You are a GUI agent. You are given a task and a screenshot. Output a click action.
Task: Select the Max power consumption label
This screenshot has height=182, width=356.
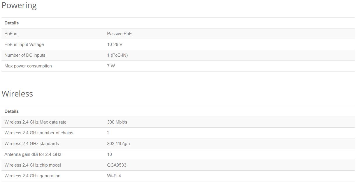tap(28, 66)
